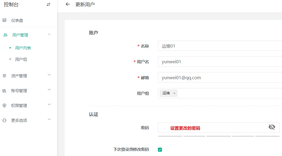
Task: Click the 密码 input field
Action: [219, 128]
